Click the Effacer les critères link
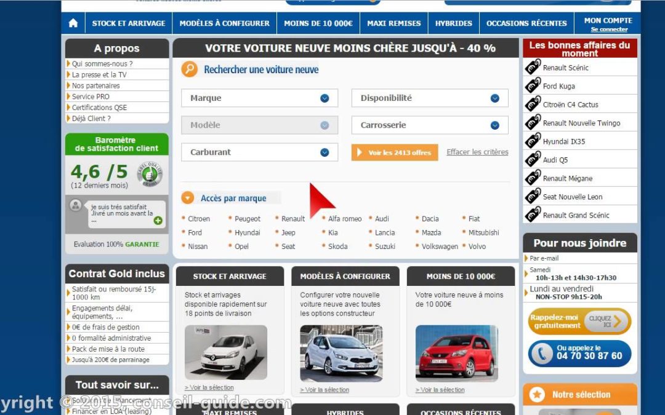The width and height of the screenshot is (665, 415). pyautogui.click(x=477, y=151)
